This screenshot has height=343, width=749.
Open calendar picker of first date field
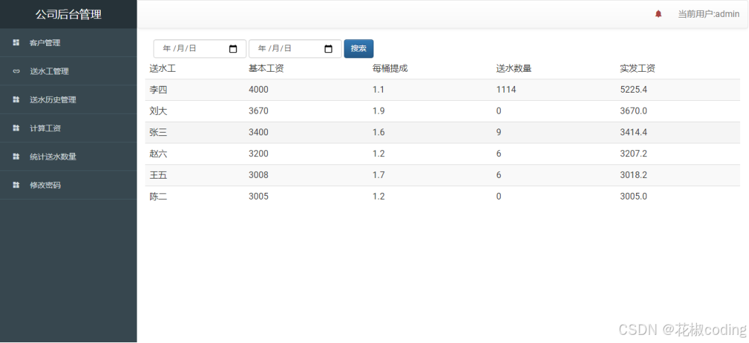coord(233,49)
